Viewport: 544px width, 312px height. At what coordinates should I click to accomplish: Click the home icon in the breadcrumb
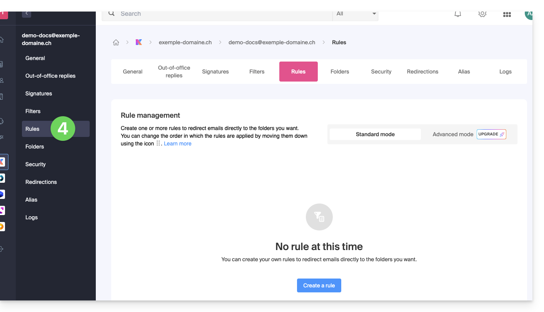(116, 43)
